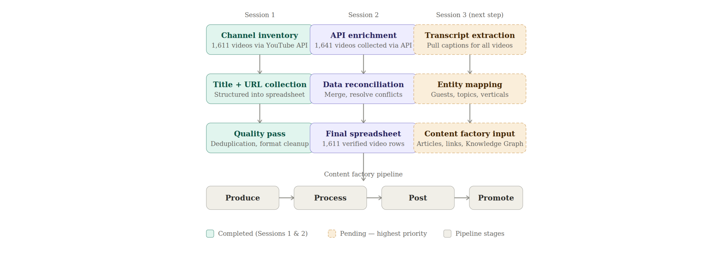Switch to the Promote pipeline stage
Image resolution: width=727 pixels, height=278 pixels.
496,198
